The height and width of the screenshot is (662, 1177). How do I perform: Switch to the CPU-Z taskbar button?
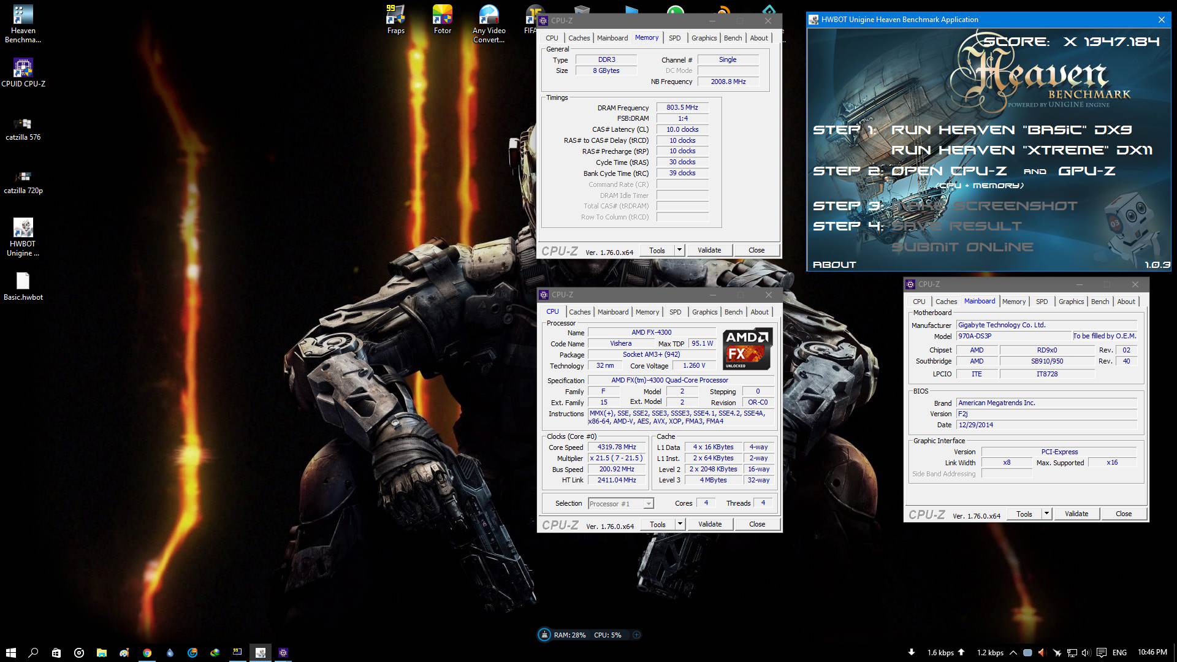click(283, 652)
